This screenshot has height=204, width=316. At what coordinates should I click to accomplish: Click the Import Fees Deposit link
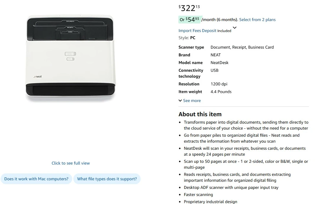197,31
